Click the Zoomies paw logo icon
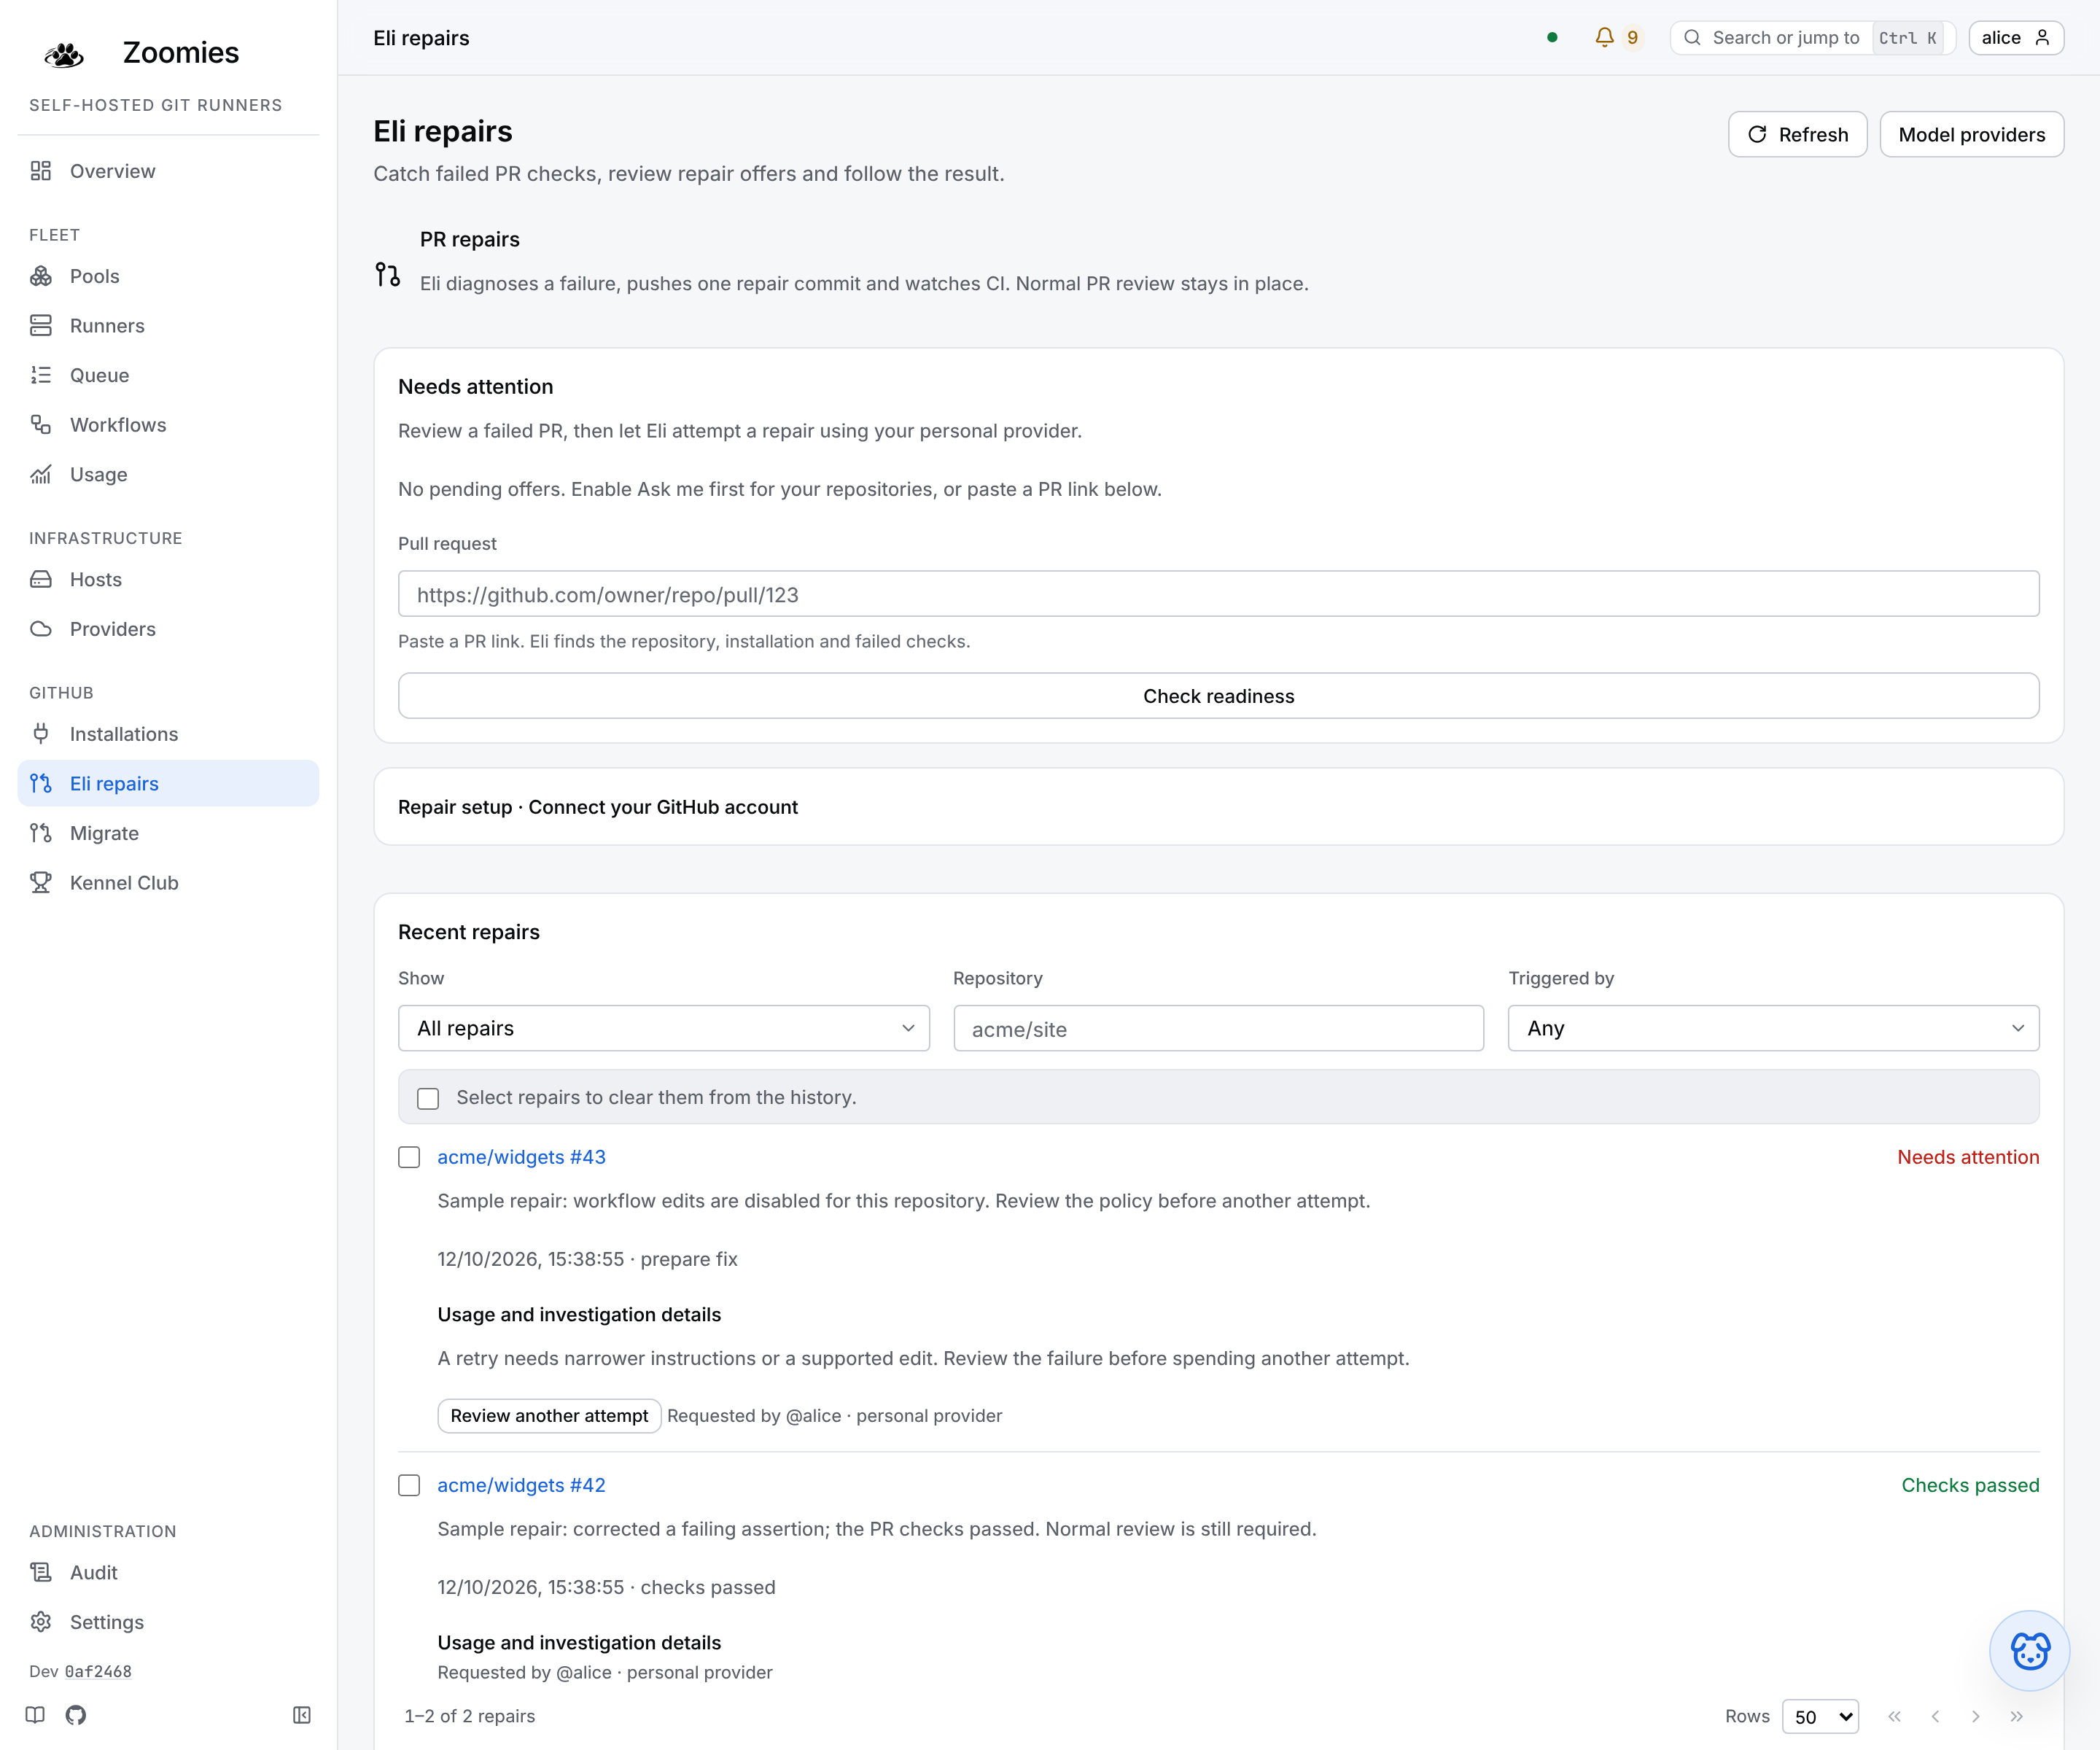 [64, 54]
